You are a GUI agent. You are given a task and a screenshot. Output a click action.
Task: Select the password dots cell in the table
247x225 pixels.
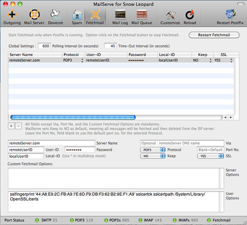[x=142, y=60]
